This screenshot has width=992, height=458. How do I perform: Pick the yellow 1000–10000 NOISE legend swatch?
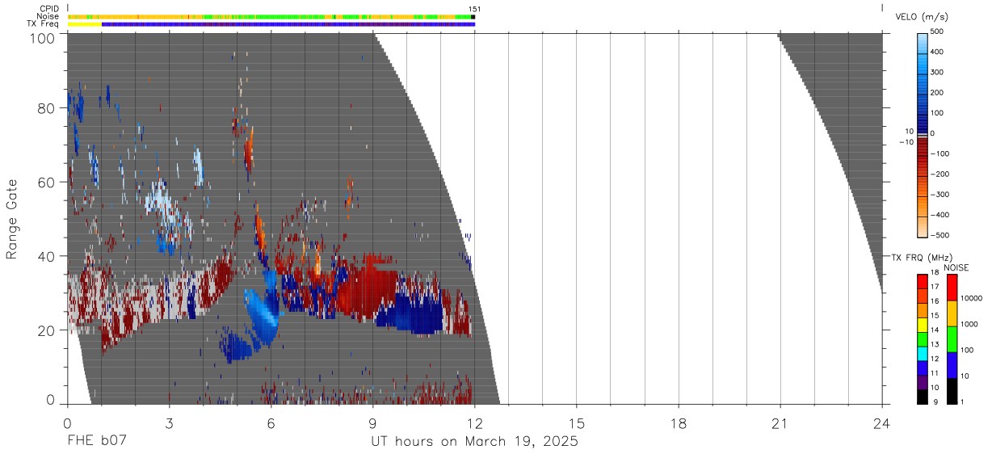pyautogui.click(x=952, y=313)
